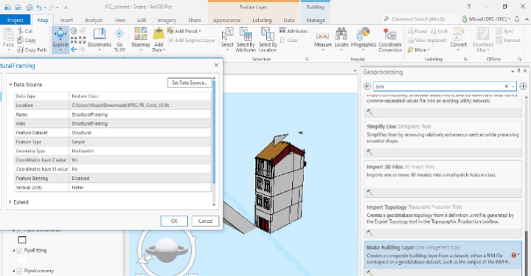Click Cancel in the properties dialog

pyautogui.click(x=205, y=221)
